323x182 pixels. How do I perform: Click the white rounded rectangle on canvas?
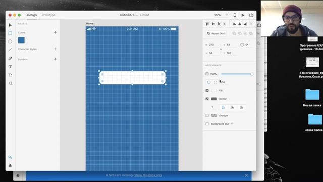132,77
